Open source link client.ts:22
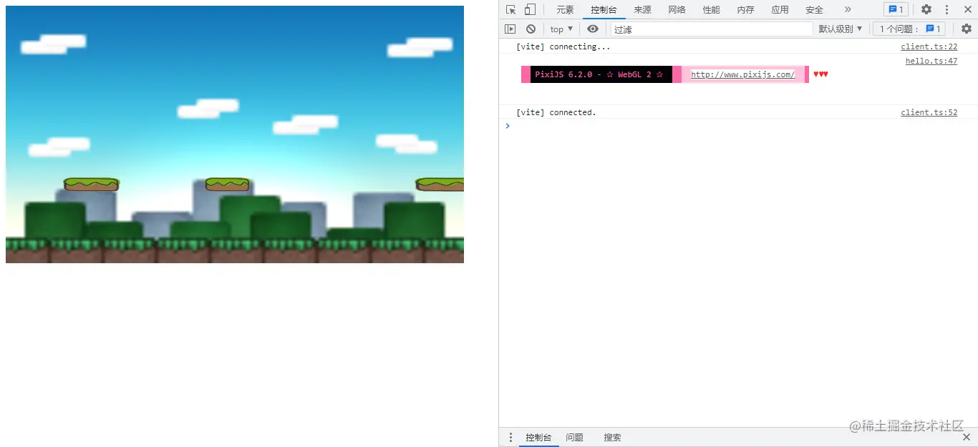Screen dimensions: 978x447 [x=929, y=46]
